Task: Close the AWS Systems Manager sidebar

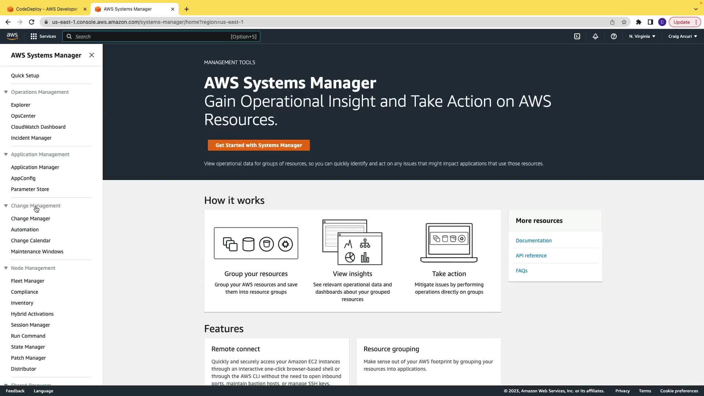Action: 92,55
